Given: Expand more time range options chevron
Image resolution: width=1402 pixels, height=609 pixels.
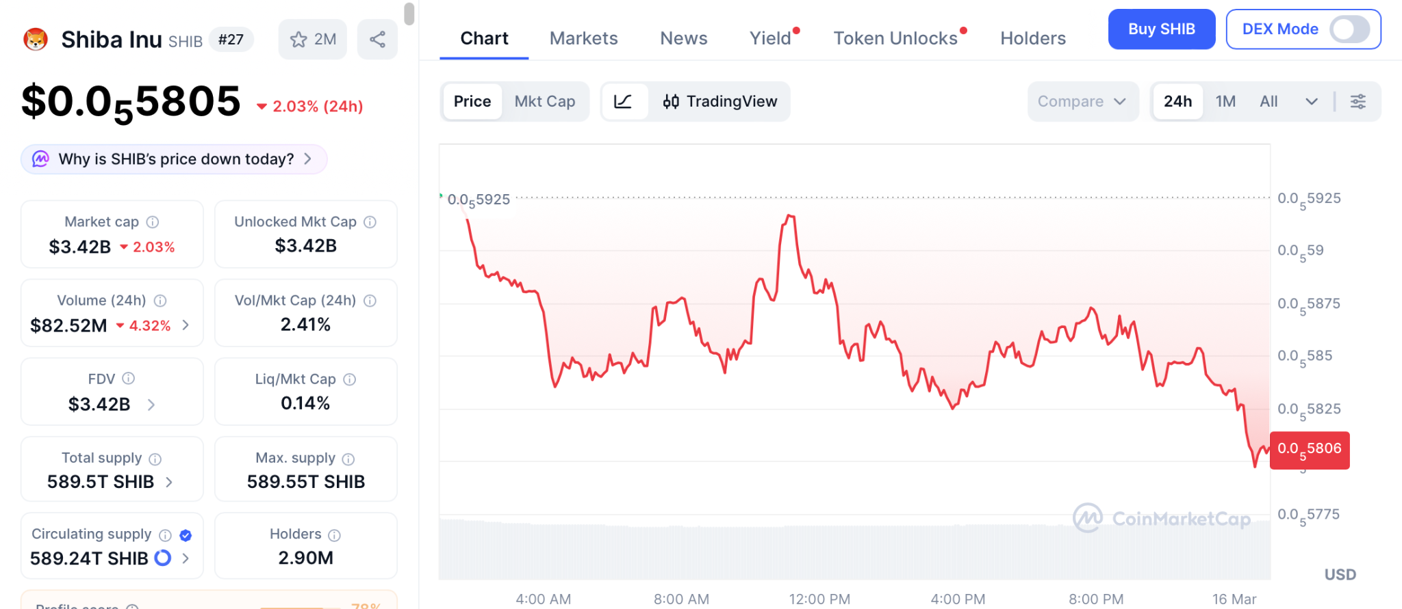Looking at the screenshot, I should coord(1311,102).
